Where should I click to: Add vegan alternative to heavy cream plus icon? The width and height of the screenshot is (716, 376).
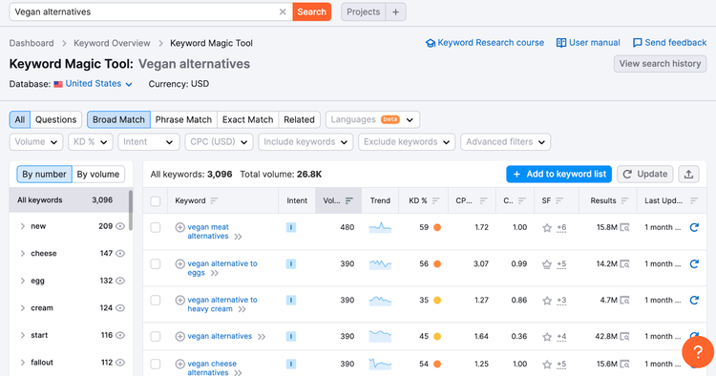pos(179,301)
